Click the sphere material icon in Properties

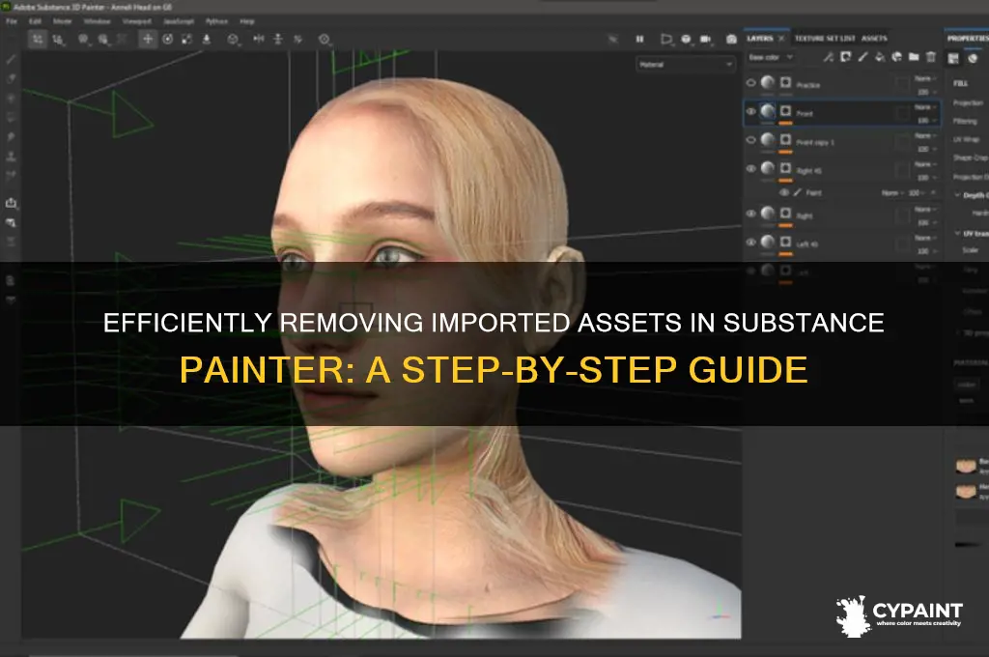pos(973,59)
